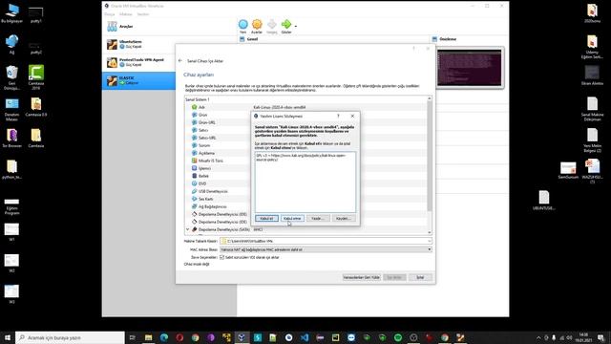Open File Explorer from taskbar
The height and width of the screenshot is (344, 611).
(x=149, y=337)
